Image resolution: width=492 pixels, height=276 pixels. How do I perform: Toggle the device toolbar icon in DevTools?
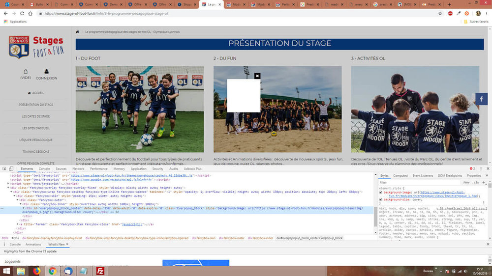point(11,168)
